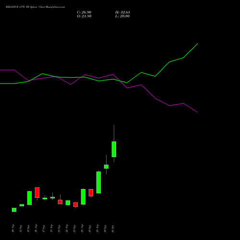Select the last green candle above '01 Oct'

click(114, 149)
